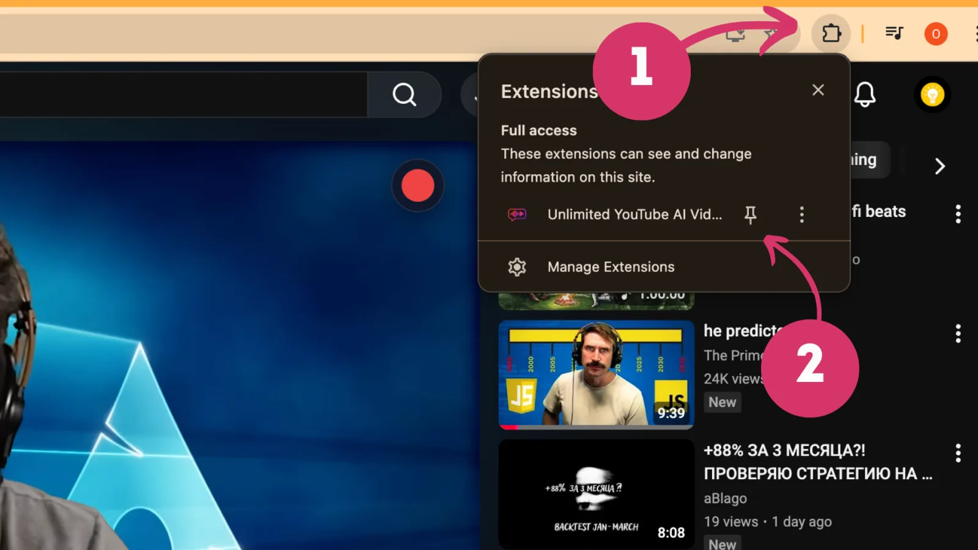Click the Unlimited YouTube AI extension logo
This screenshot has width=978, height=550.
pyautogui.click(x=517, y=215)
